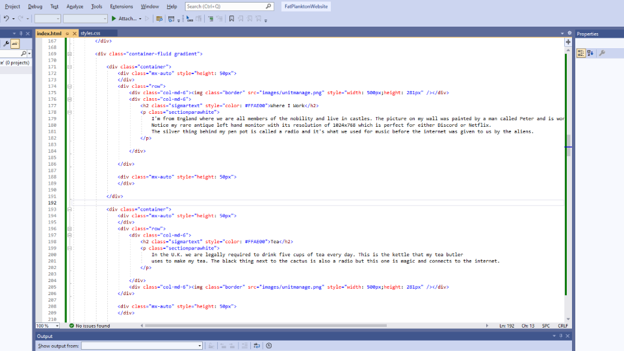Click the editor split-window handle icon
The height and width of the screenshot is (351, 624).
(x=568, y=42)
